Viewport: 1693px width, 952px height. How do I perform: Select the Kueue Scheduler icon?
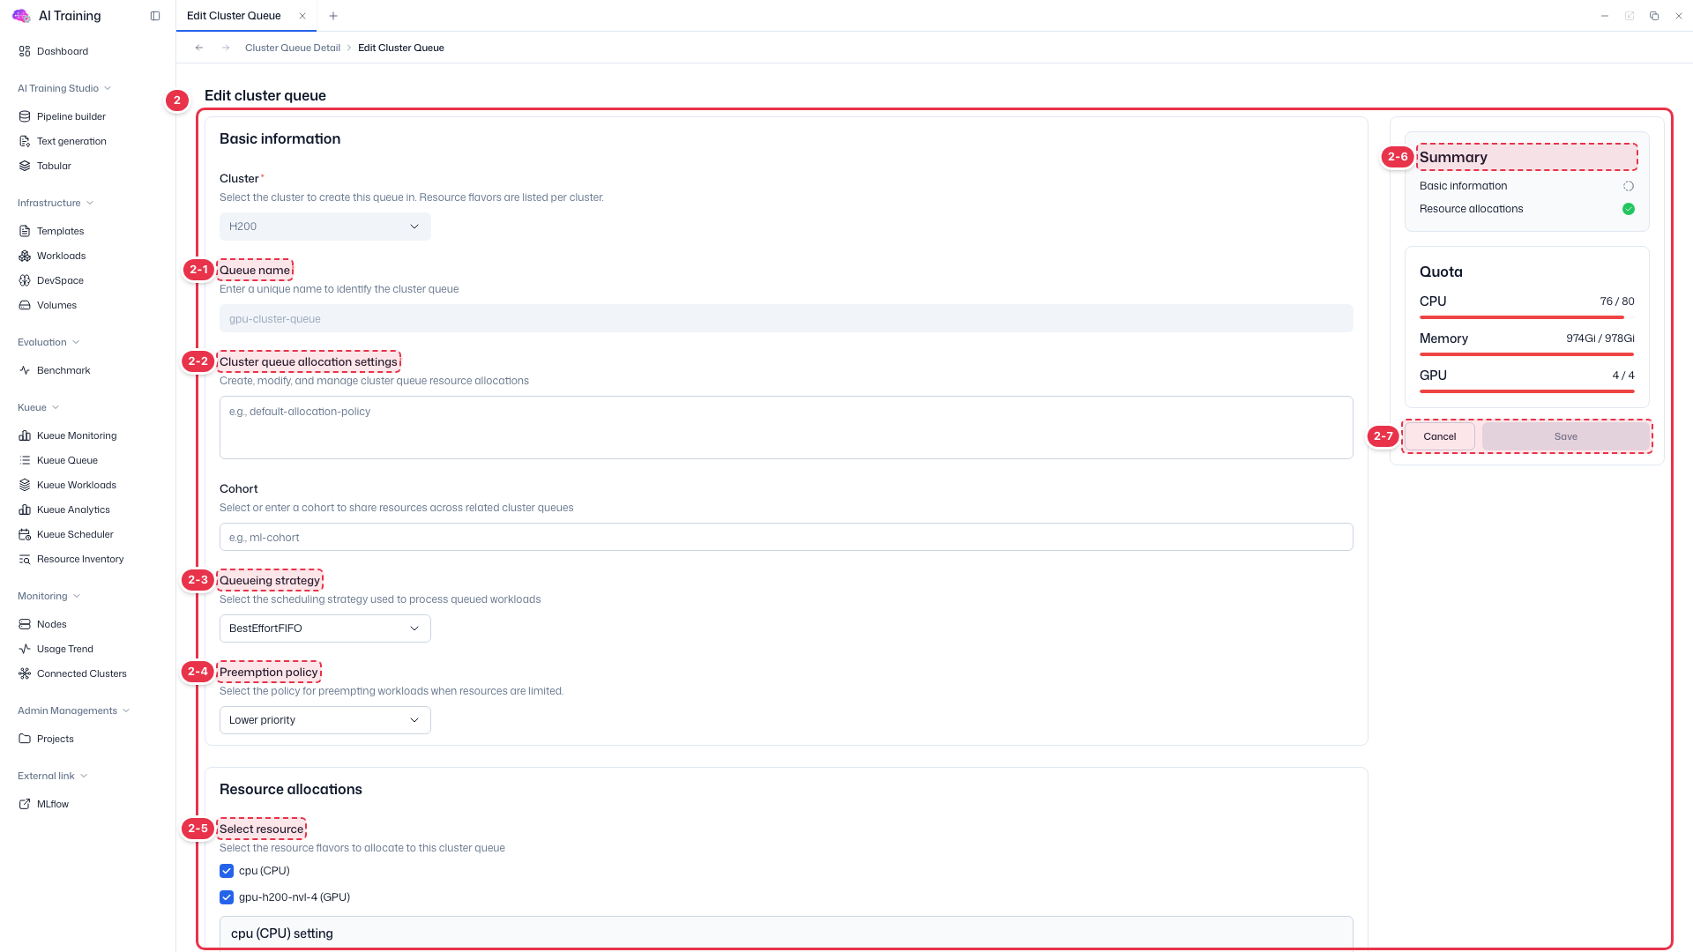pos(25,534)
